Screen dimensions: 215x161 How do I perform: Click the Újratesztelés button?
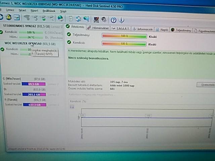pyautogui.click(x=206, y=85)
